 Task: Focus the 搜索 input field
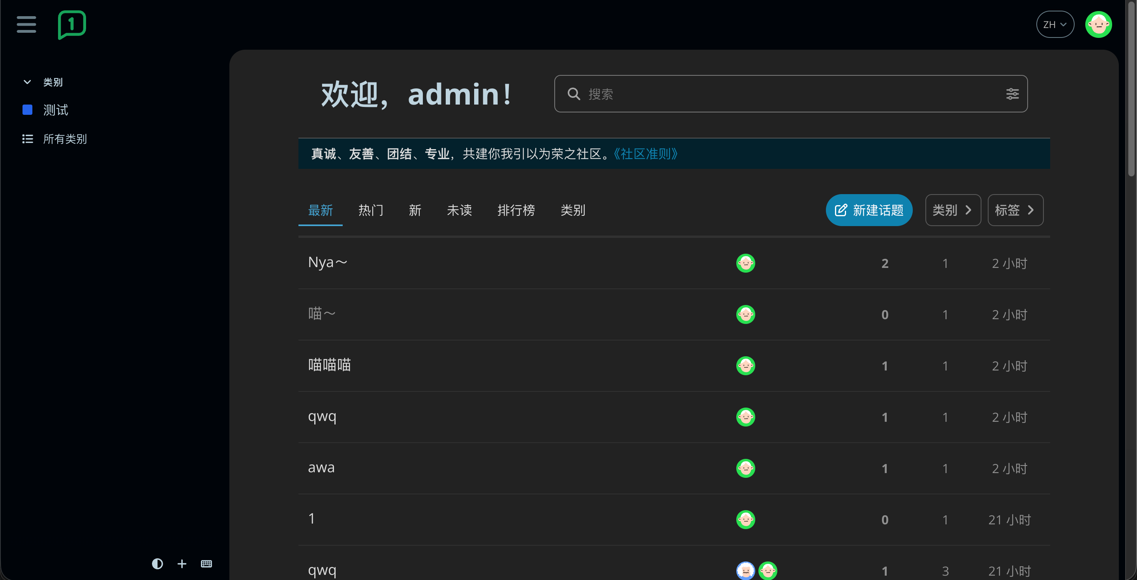(x=790, y=94)
